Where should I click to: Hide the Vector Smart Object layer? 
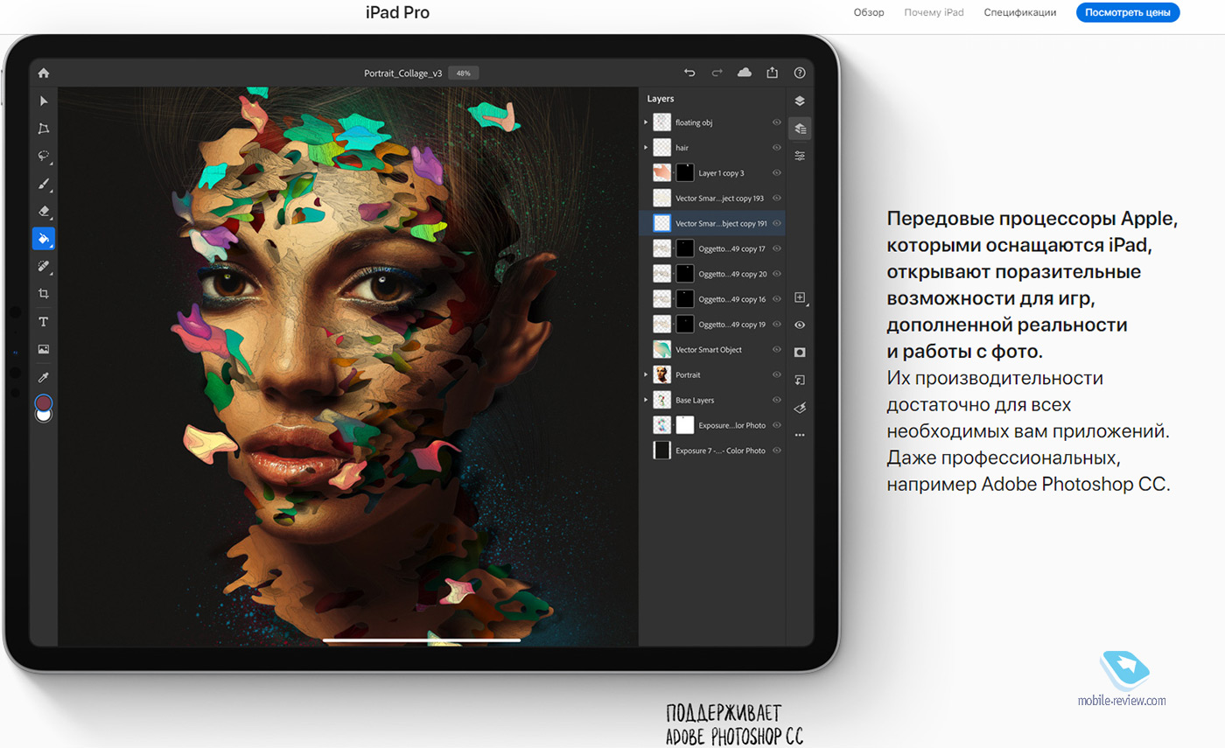[776, 349]
